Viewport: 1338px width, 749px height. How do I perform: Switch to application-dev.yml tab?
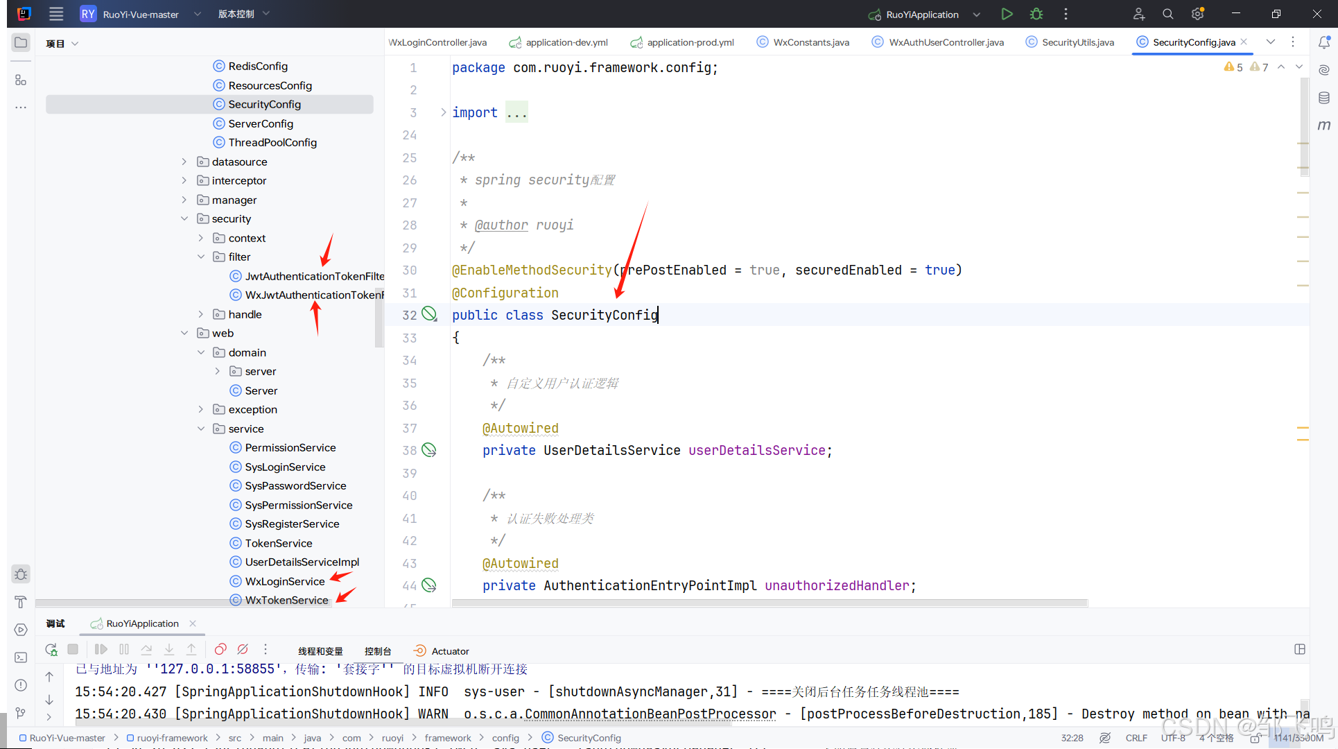coord(559,42)
